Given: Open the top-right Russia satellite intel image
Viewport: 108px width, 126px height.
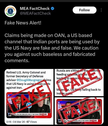Looking at the screenshot, I should pyautogui.click(x=79, y=82).
